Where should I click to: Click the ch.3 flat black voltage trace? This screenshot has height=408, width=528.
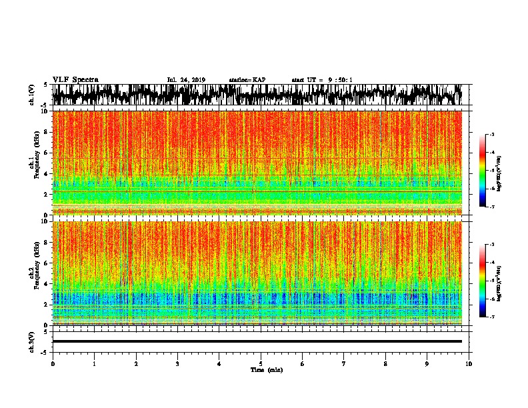[257, 341]
